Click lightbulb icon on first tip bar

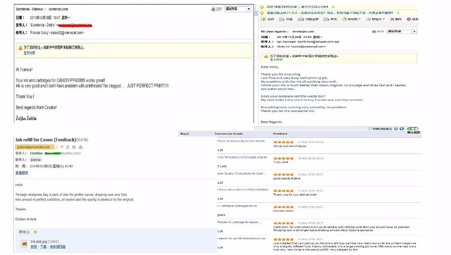(262, 7)
